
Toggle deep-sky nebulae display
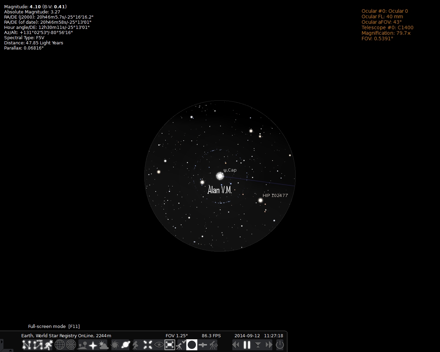tap(115, 344)
